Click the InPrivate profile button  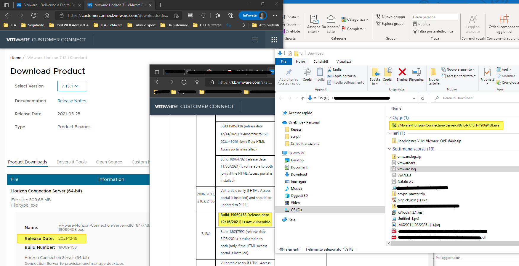point(253,15)
